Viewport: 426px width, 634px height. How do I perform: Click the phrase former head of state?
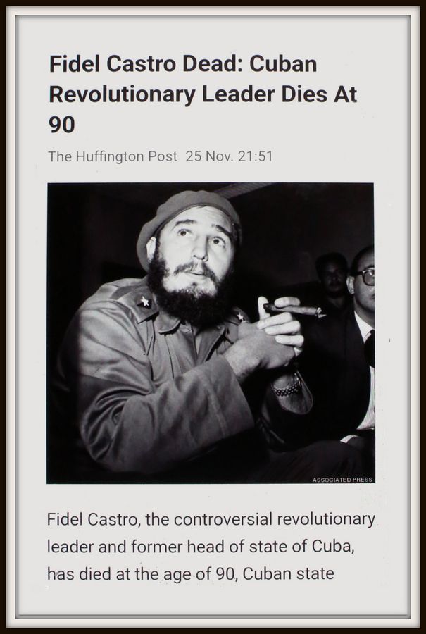point(208,546)
